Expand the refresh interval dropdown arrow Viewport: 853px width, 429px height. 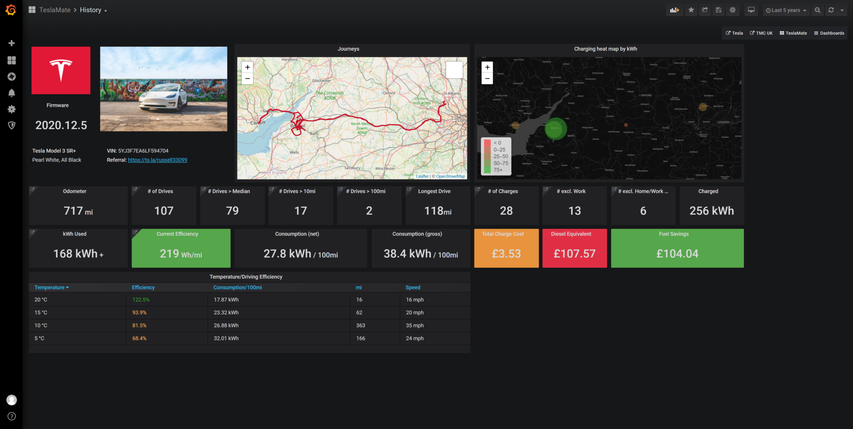tap(842, 10)
